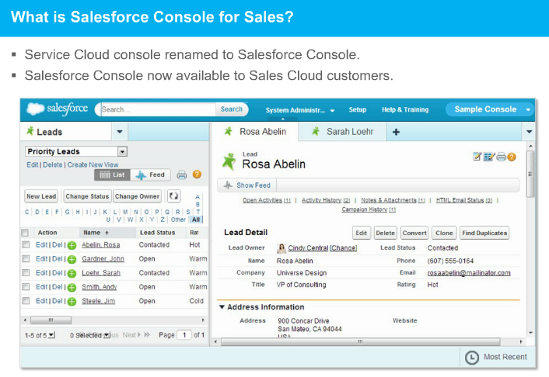
Task: Expand the System Administrator user menu
Action: point(299,110)
